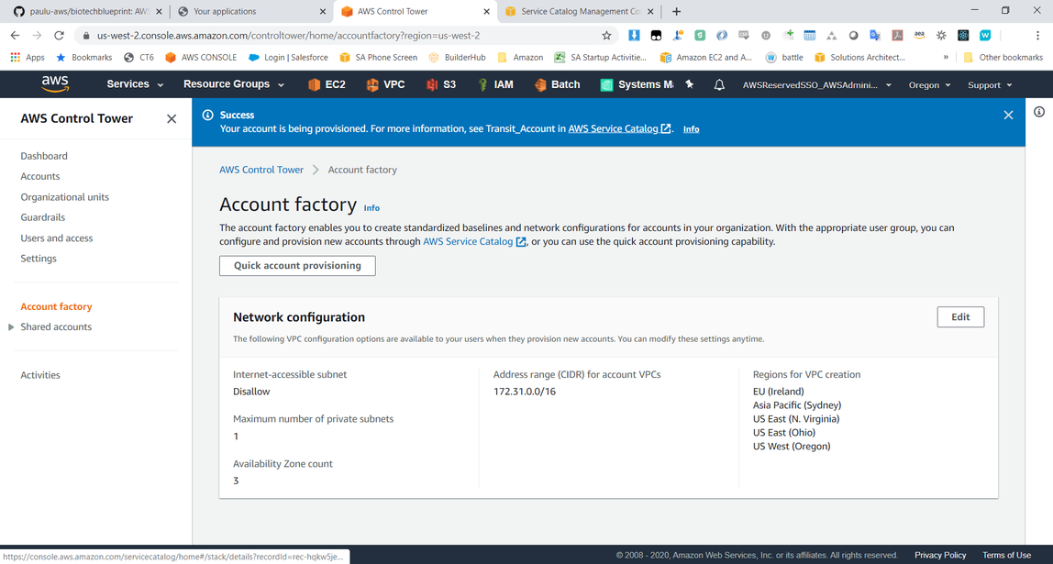Show more bookmarks with the chevron
Image resolution: width=1053 pixels, height=564 pixels.
(x=946, y=57)
